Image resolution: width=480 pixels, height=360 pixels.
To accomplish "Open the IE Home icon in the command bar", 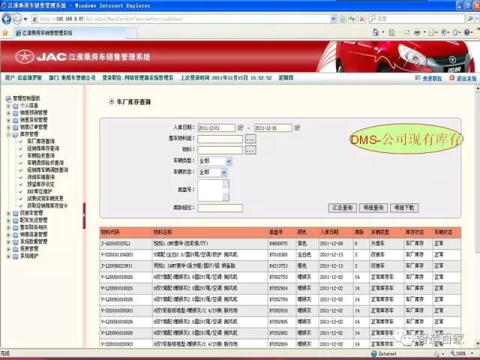I will [376, 31].
